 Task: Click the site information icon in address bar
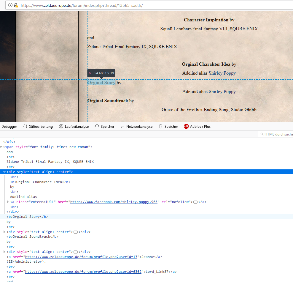(10, 5)
